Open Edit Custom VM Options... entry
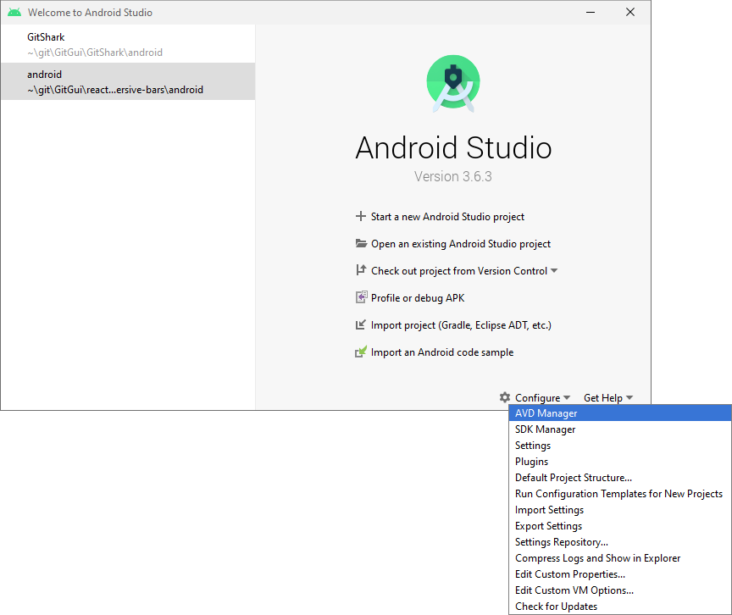Viewport: 732px width, 615px height. pyautogui.click(x=620, y=590)
